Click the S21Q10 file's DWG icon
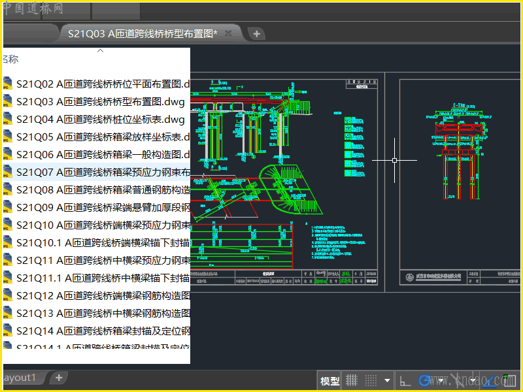The height and width of the screenshot is (392, 523). click(7, 225)
